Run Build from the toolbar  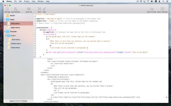point(39,9)
